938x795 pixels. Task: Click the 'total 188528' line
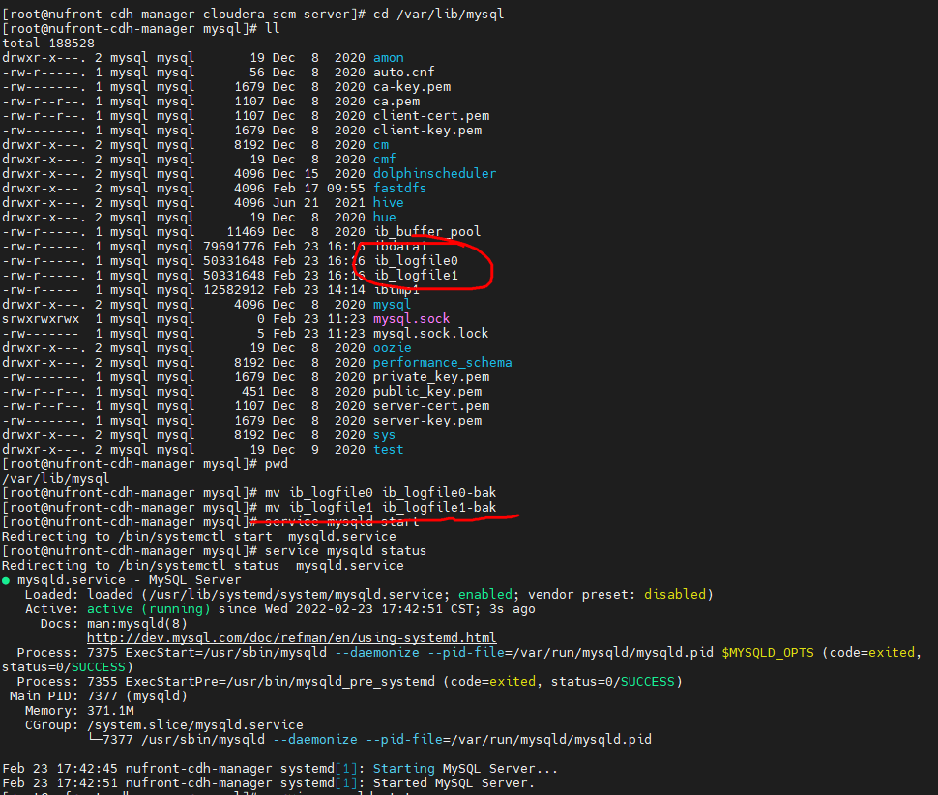tap(48, 44)
